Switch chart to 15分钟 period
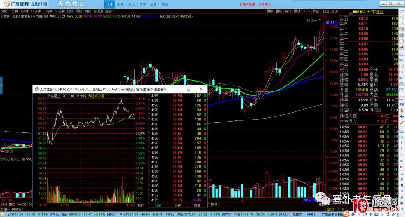 pos(36,11)
